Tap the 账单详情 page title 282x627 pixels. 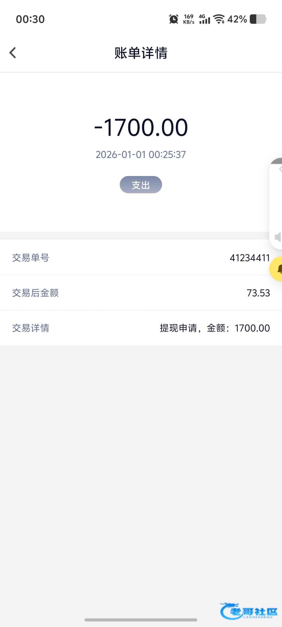click(x=141, y=53)
